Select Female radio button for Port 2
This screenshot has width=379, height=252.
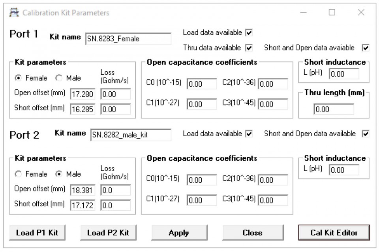point(19,174)
